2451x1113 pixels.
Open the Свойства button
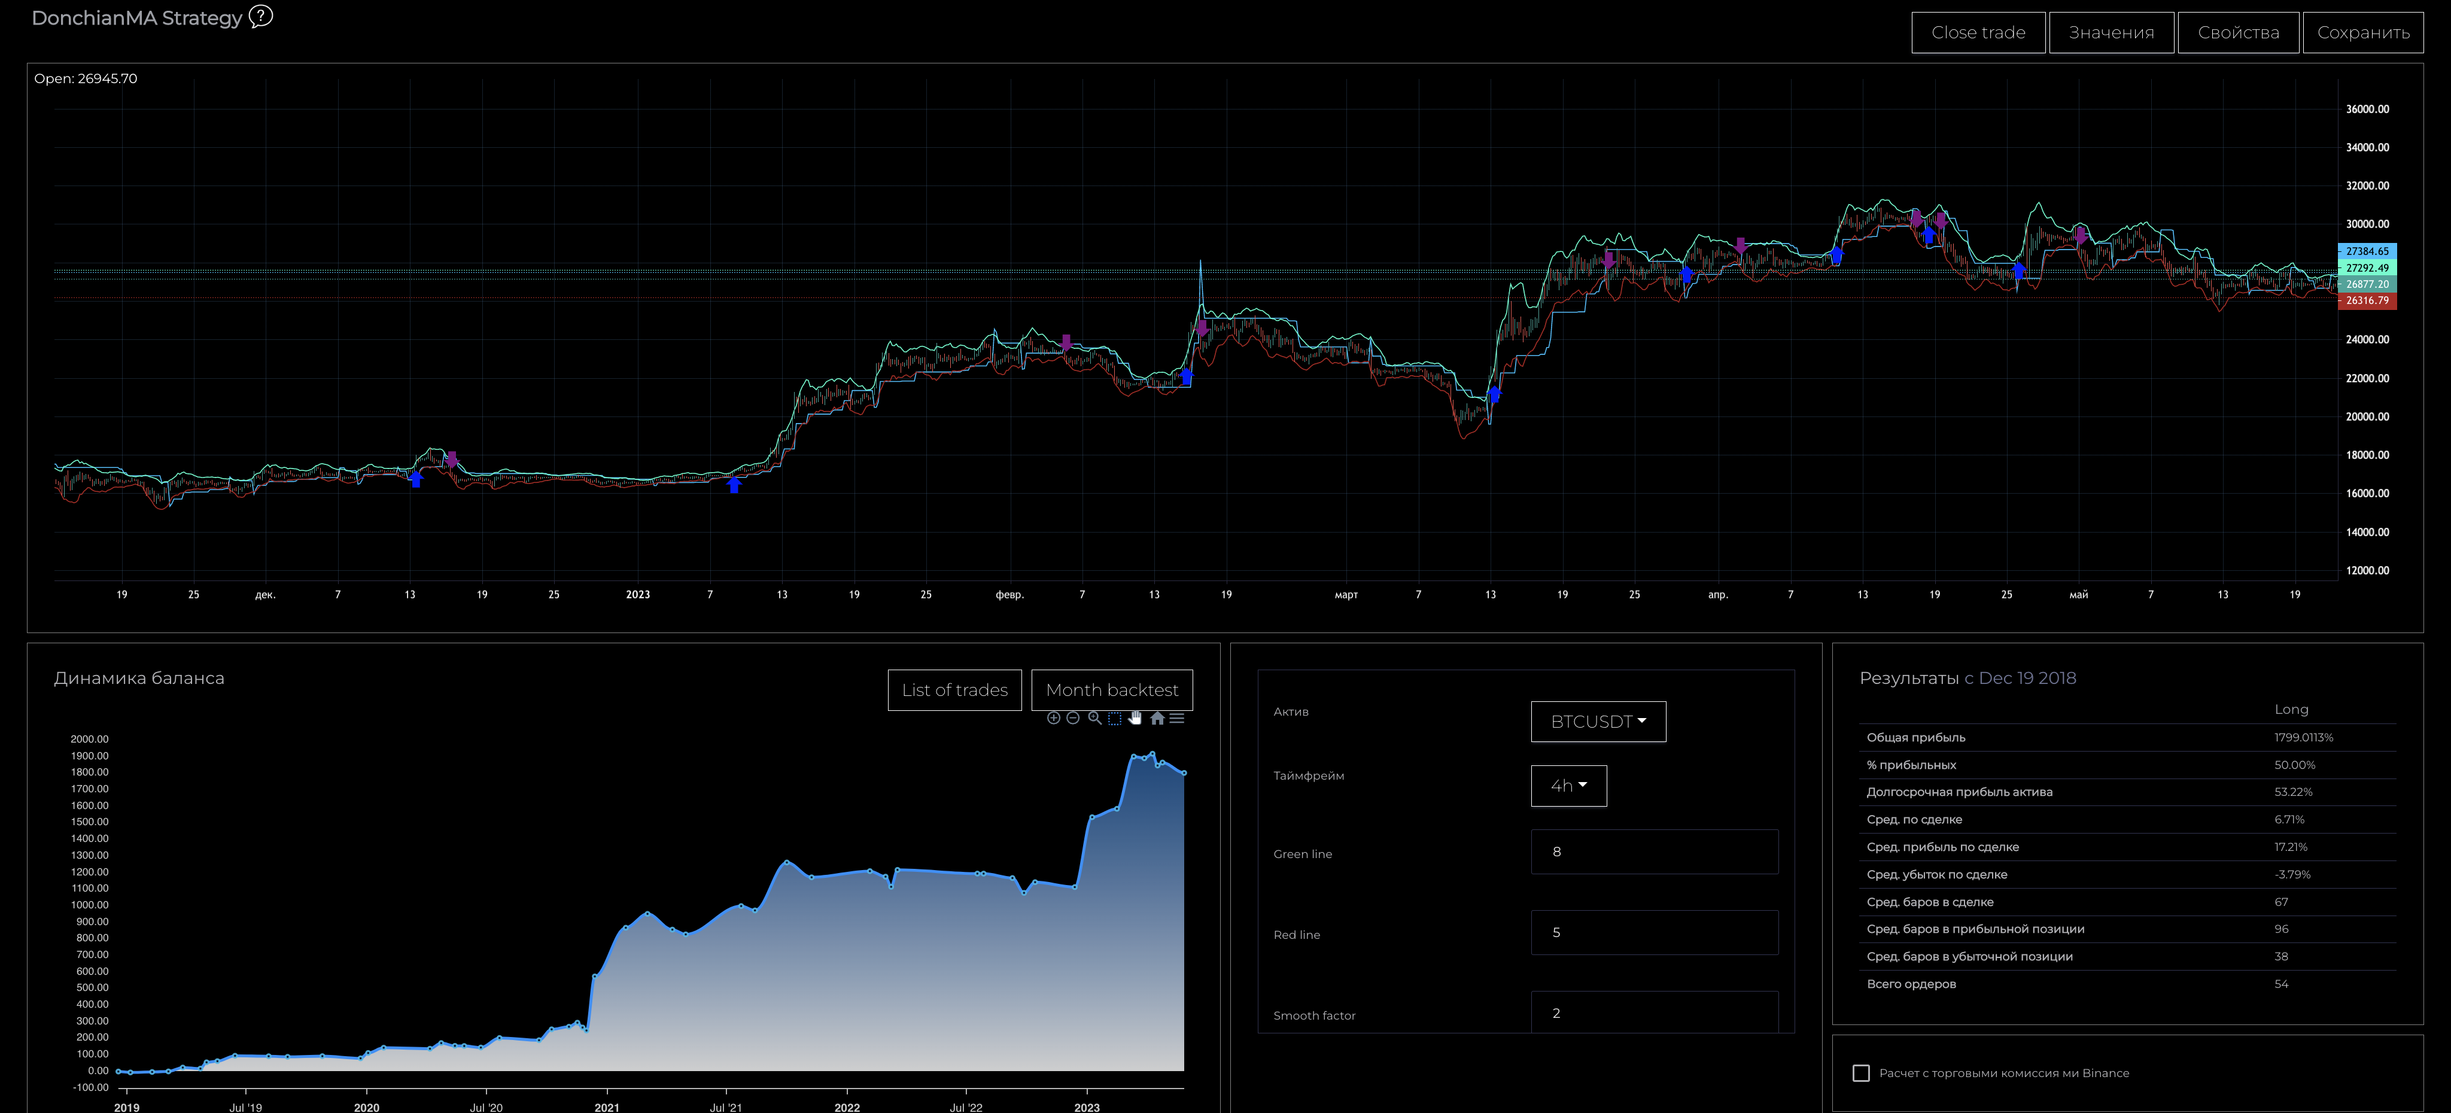tap(2238, 32)
